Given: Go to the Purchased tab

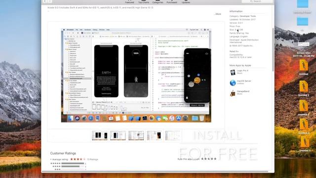Looking at the screenshot, I should coord(172,2).
